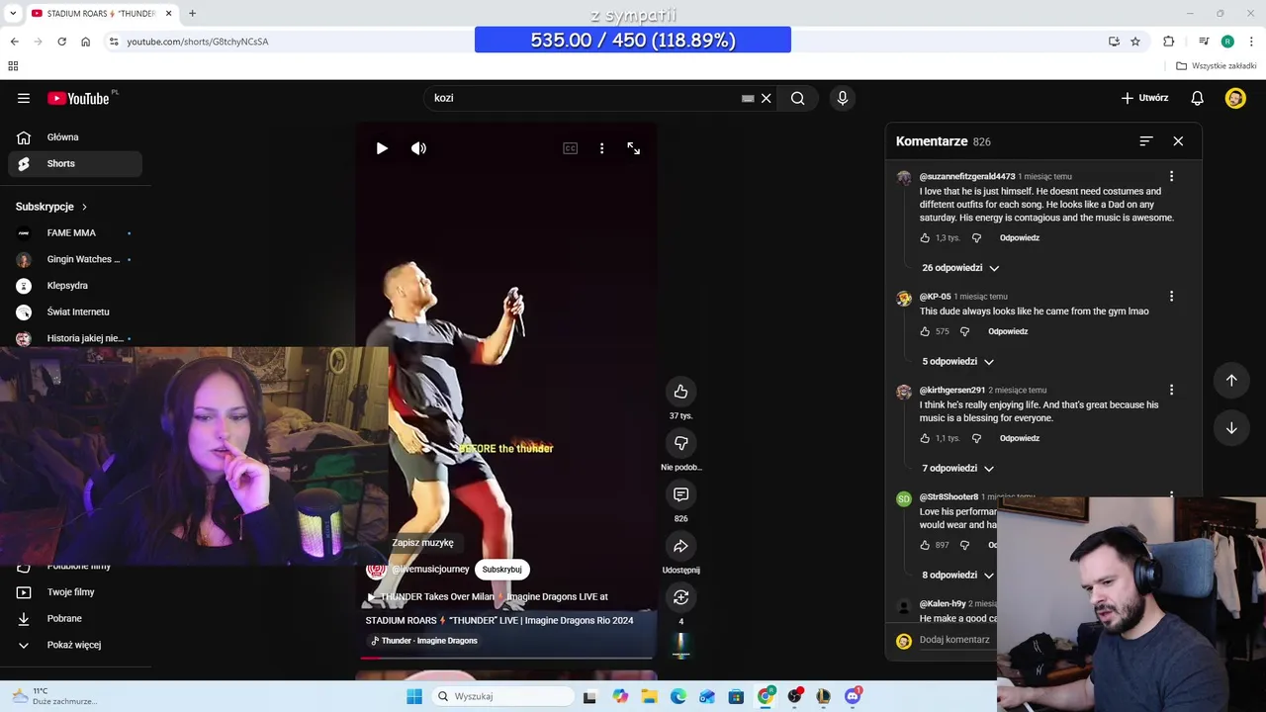Open options menu for @kirthgersen291 comment
1266x712 pixels.
tap(1171, 391)
